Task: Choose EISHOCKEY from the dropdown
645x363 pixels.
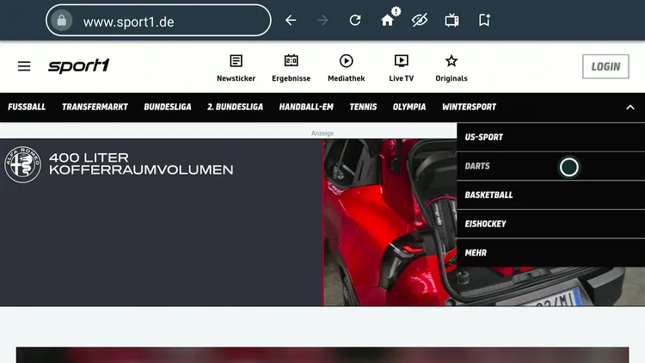Action: pyautogui.click(x=550, y=224)
